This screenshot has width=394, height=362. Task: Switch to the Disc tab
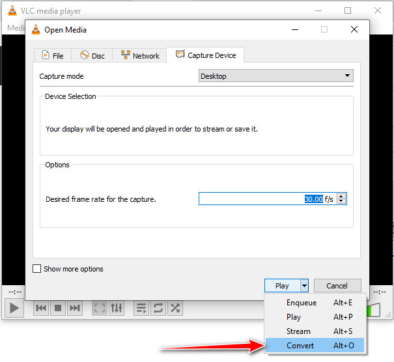coord(92,55)
